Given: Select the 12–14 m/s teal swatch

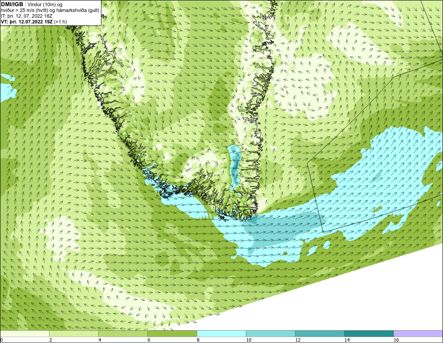Looking at the screenshot, I should click(x=320, y=334).
